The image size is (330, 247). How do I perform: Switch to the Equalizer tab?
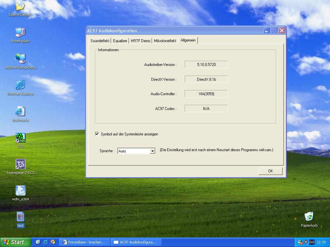tap(120, 41)
